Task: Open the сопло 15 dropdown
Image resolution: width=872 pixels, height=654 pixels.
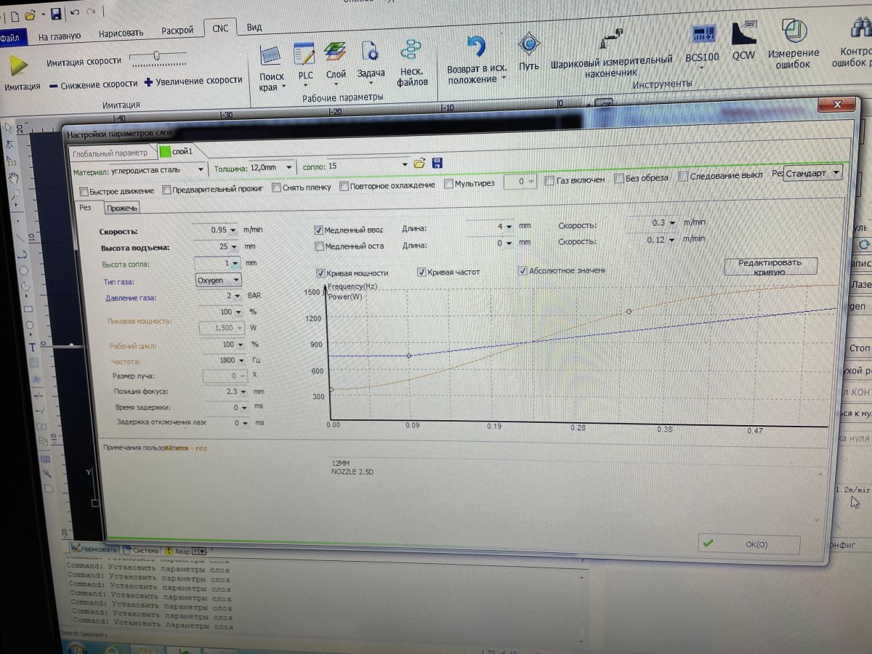Action: coord(405,165)
